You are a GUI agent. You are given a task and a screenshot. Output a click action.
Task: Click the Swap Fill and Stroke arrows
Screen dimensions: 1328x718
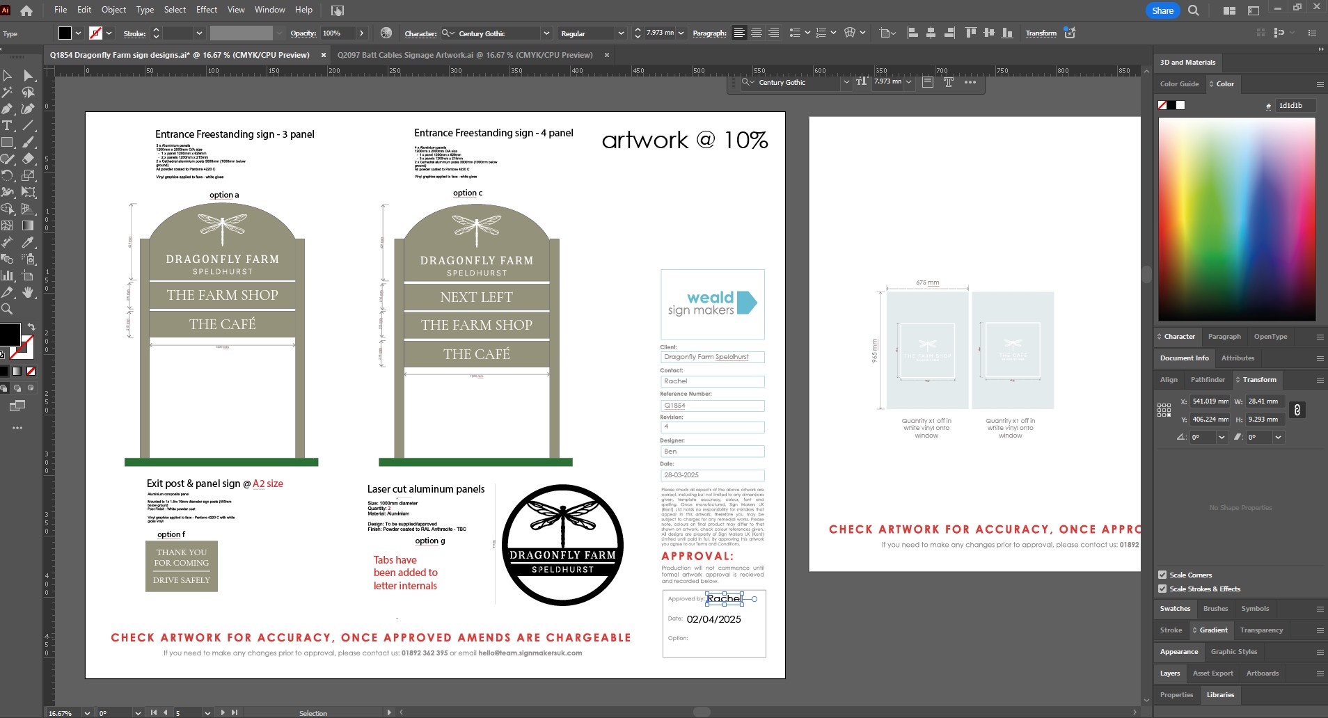coord(31,327)
